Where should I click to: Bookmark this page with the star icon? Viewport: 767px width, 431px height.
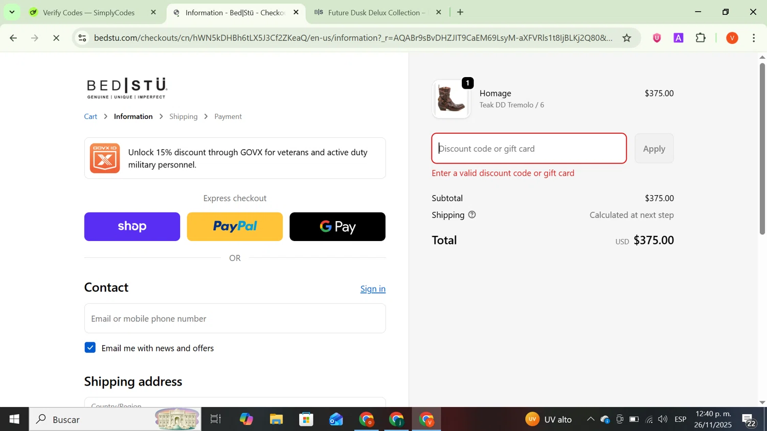[627, 38]
